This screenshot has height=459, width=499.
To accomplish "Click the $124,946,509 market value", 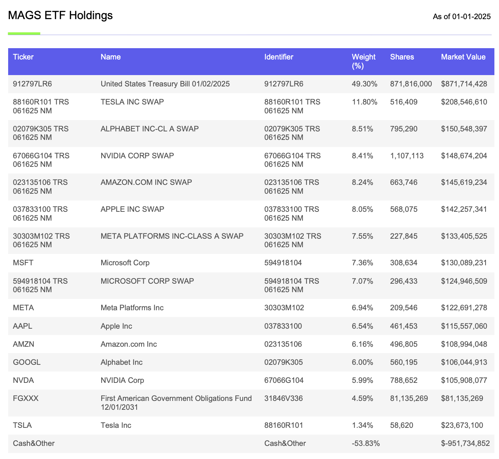I will click(x=464, y=281).
